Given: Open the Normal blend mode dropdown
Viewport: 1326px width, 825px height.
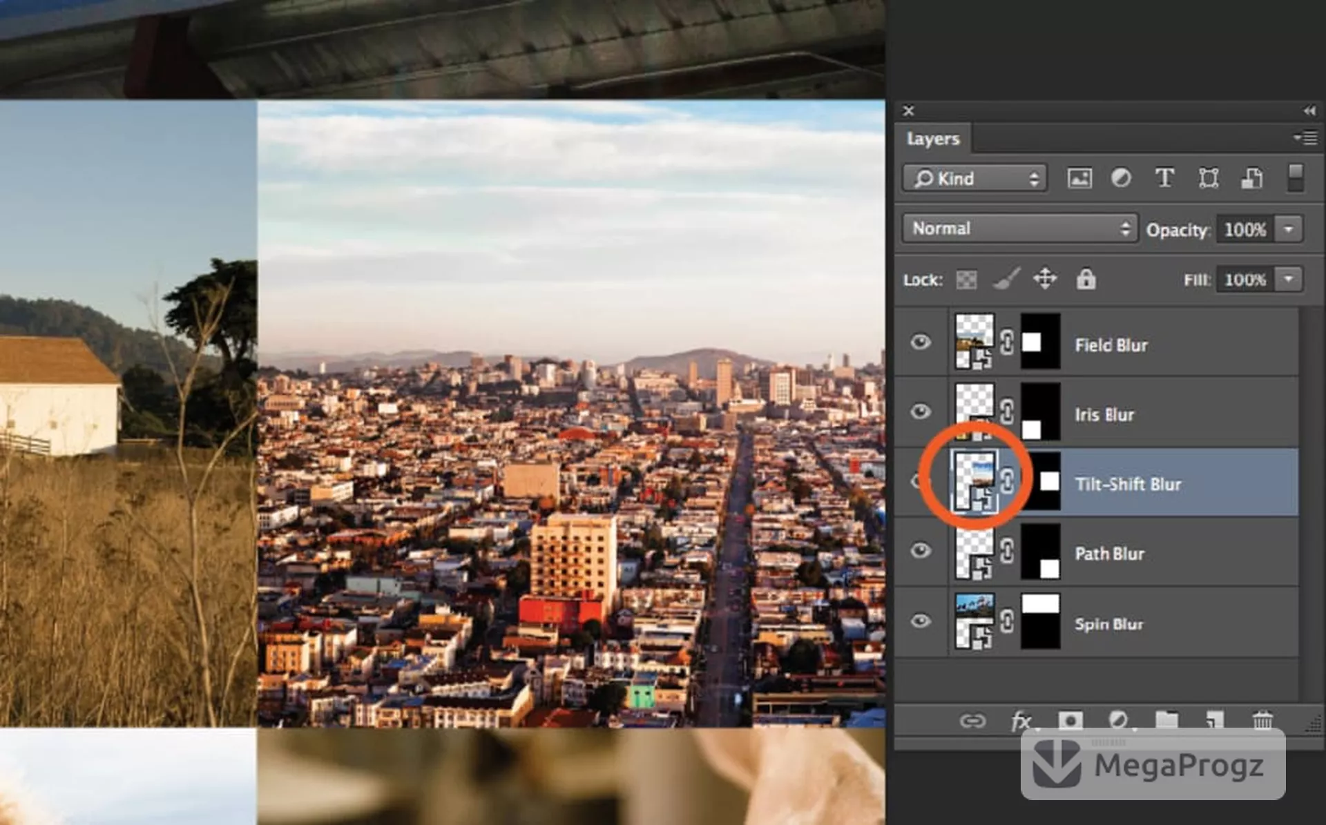Looking at the screenshot, I should tap(1019, 228).
